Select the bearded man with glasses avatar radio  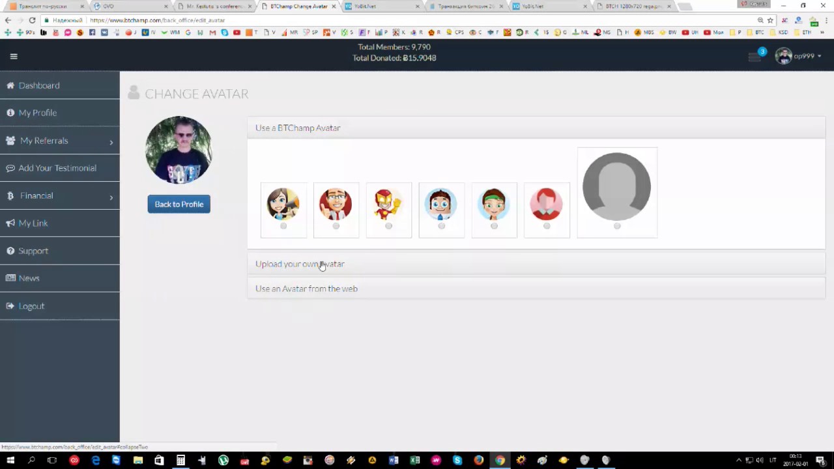click(x=336, y=226)
